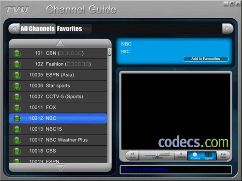Image resolution: width=242 pixels, height=181 pixels.
Task: Click the video preview screen
Action: coord(176,111)
